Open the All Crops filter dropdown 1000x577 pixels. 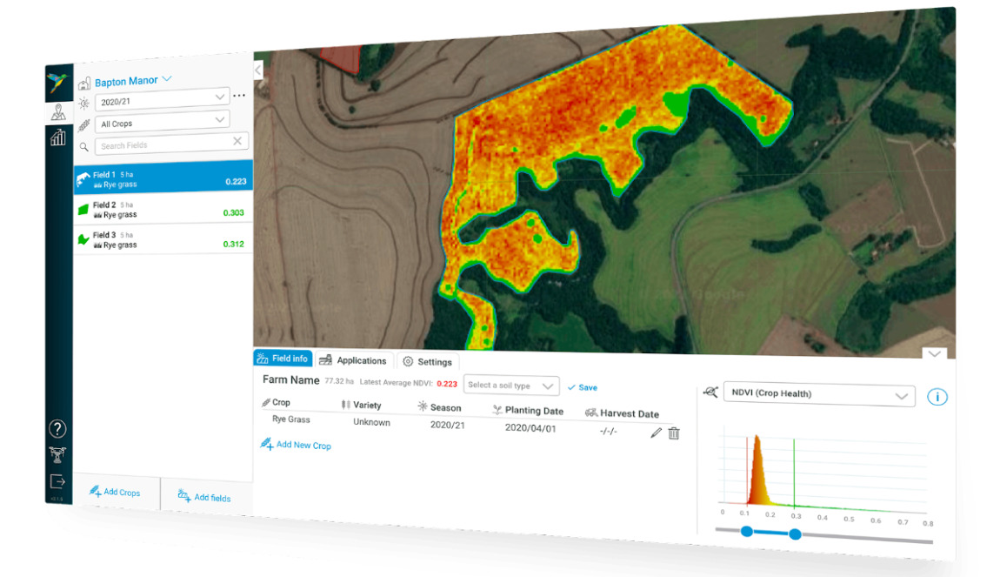(163, 122)
